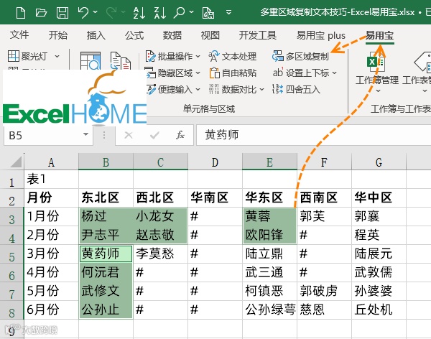Click the 聚光灯 spotlight icon

(x=14, y=56)
